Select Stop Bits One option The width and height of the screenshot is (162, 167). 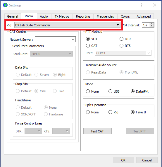(40, 91)
